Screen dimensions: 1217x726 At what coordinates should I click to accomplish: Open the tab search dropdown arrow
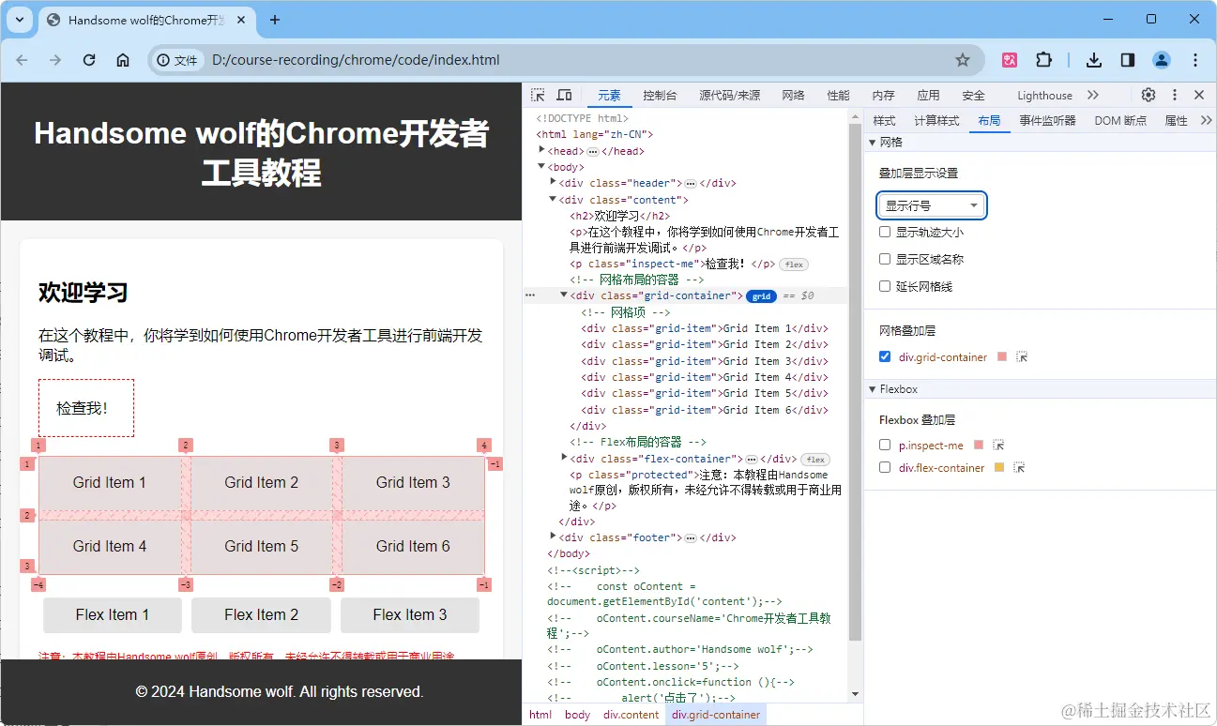(x=20, y=20)
